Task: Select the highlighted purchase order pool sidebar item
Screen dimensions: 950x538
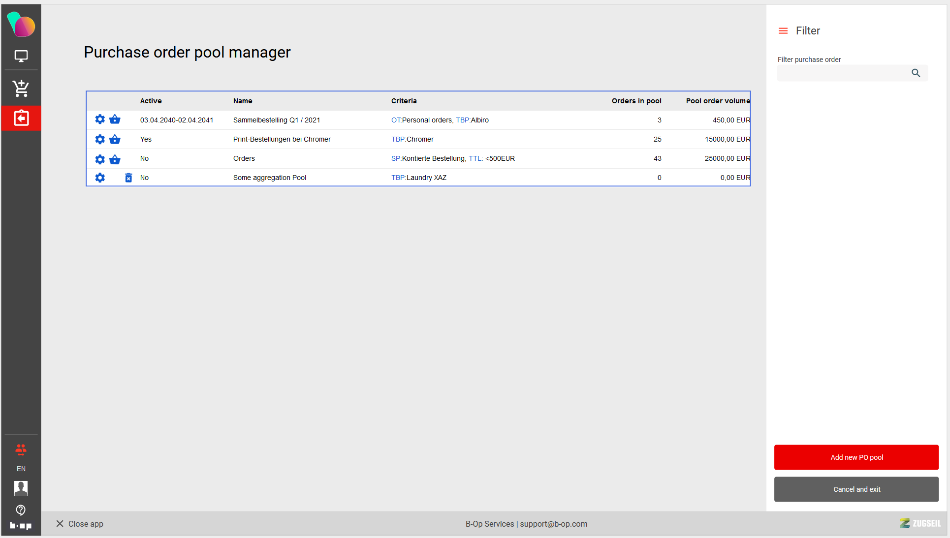Action: pyautogui.click(x=21, y=118)
